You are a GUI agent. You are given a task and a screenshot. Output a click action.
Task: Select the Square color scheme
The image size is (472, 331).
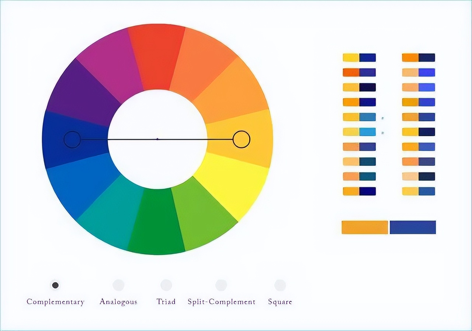point(280,284)
